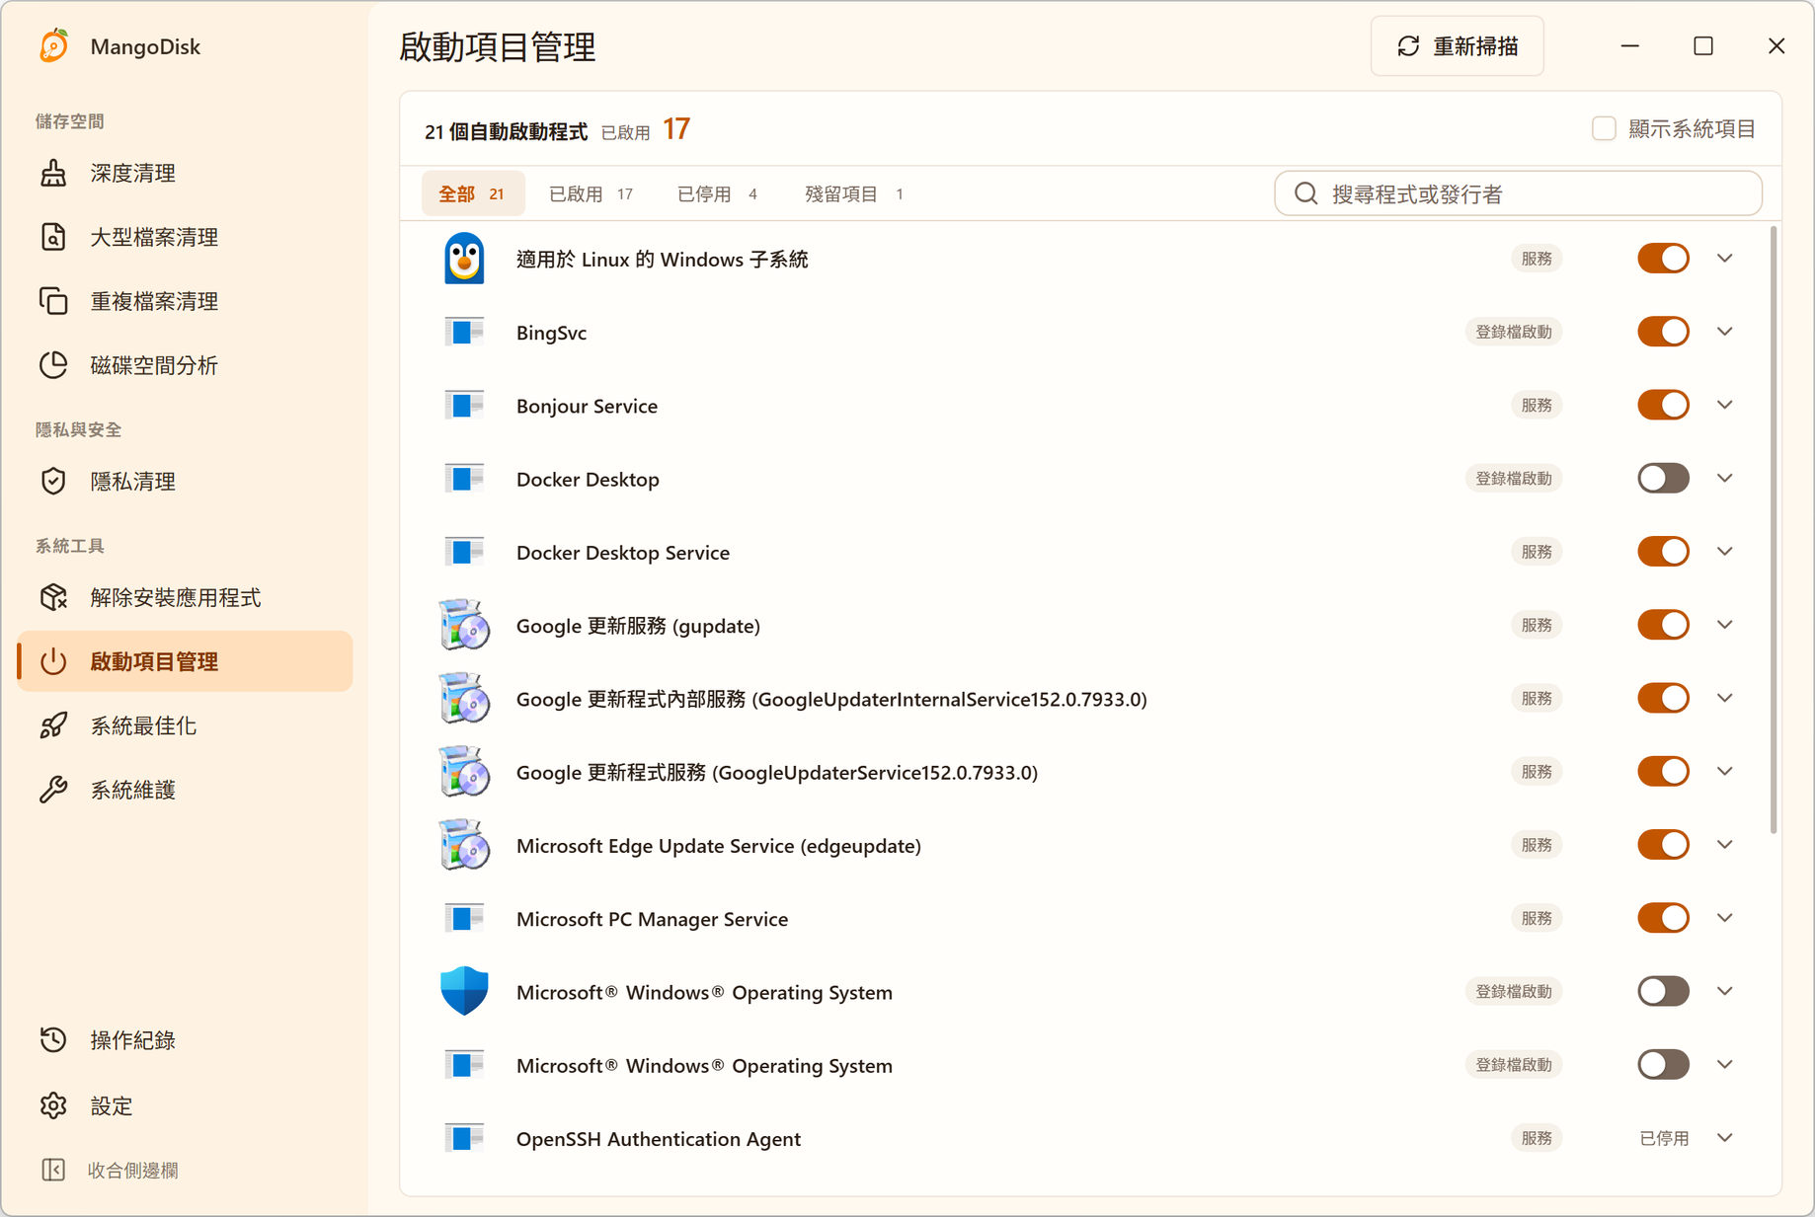Toggle Microsoft PC Manager Service off
Viewport: 1815px width, 1217px height.
tap(1663, 918)
